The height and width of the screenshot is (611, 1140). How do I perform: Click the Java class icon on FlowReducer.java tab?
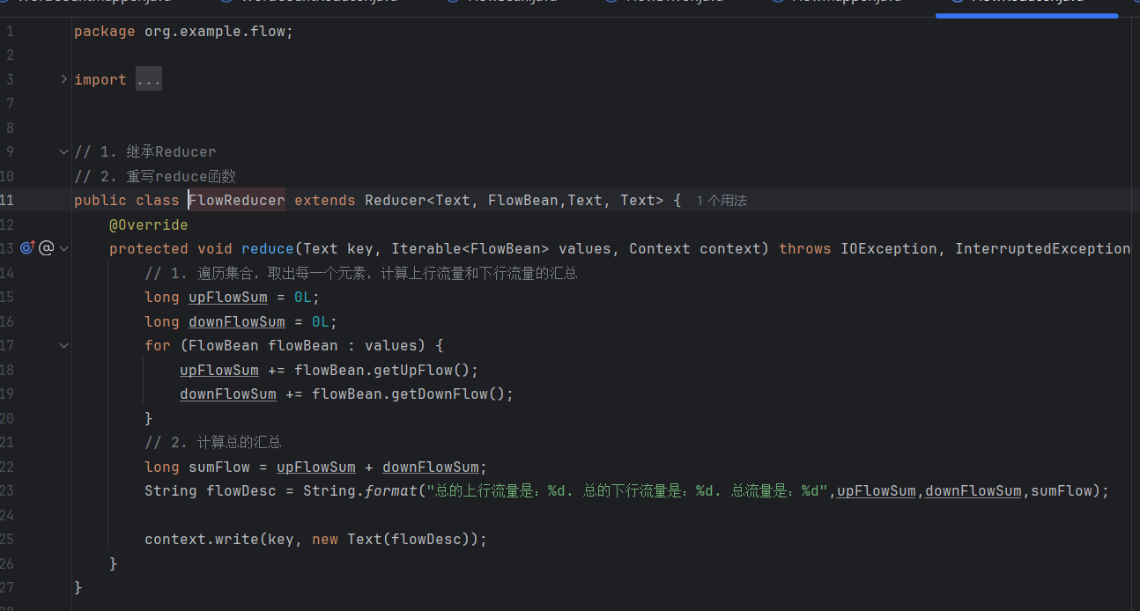(x=956, y=3)
